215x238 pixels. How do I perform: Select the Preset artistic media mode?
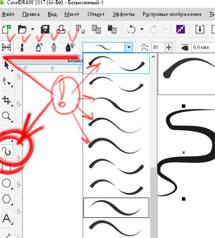[x=6, y=47]
